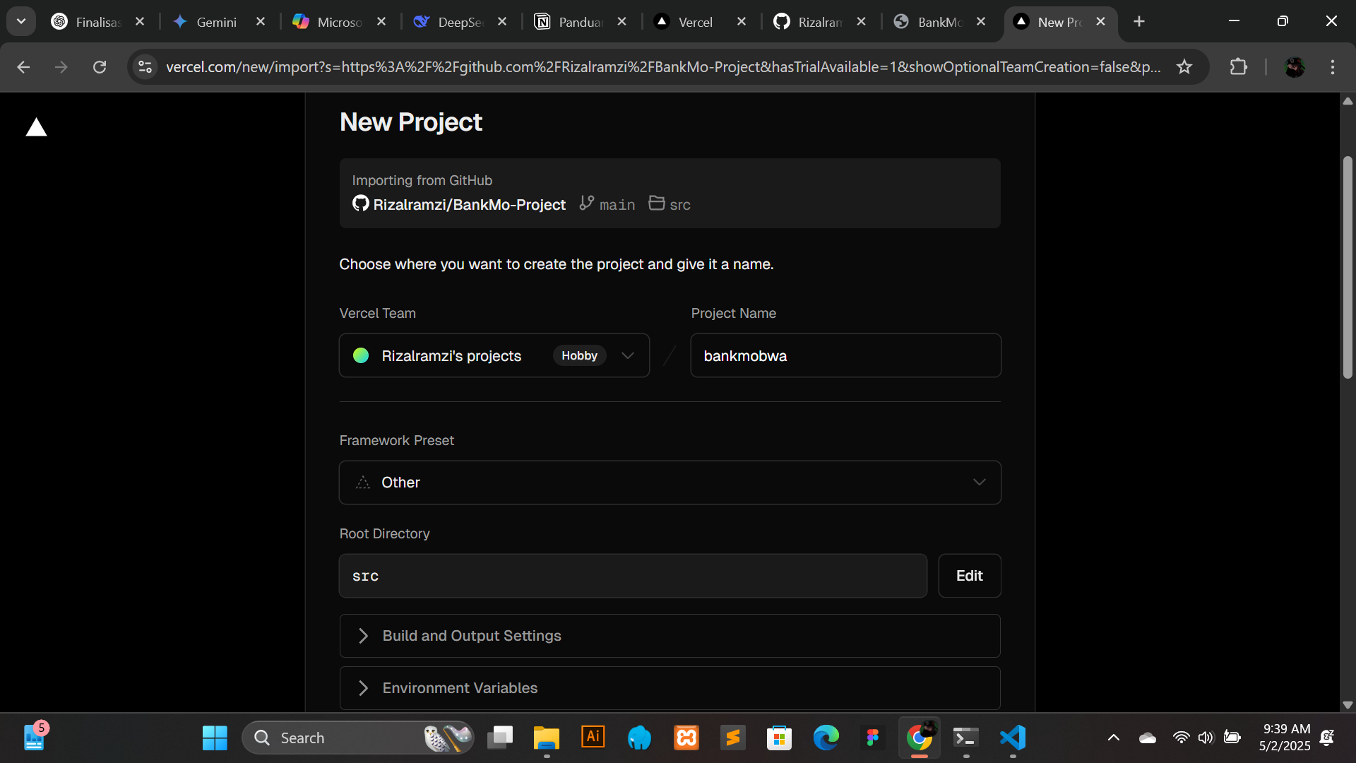The height and width of the screenshot is (763, 1356).
Task: Click the browser forward arrow
Action: tap(61, 67)
